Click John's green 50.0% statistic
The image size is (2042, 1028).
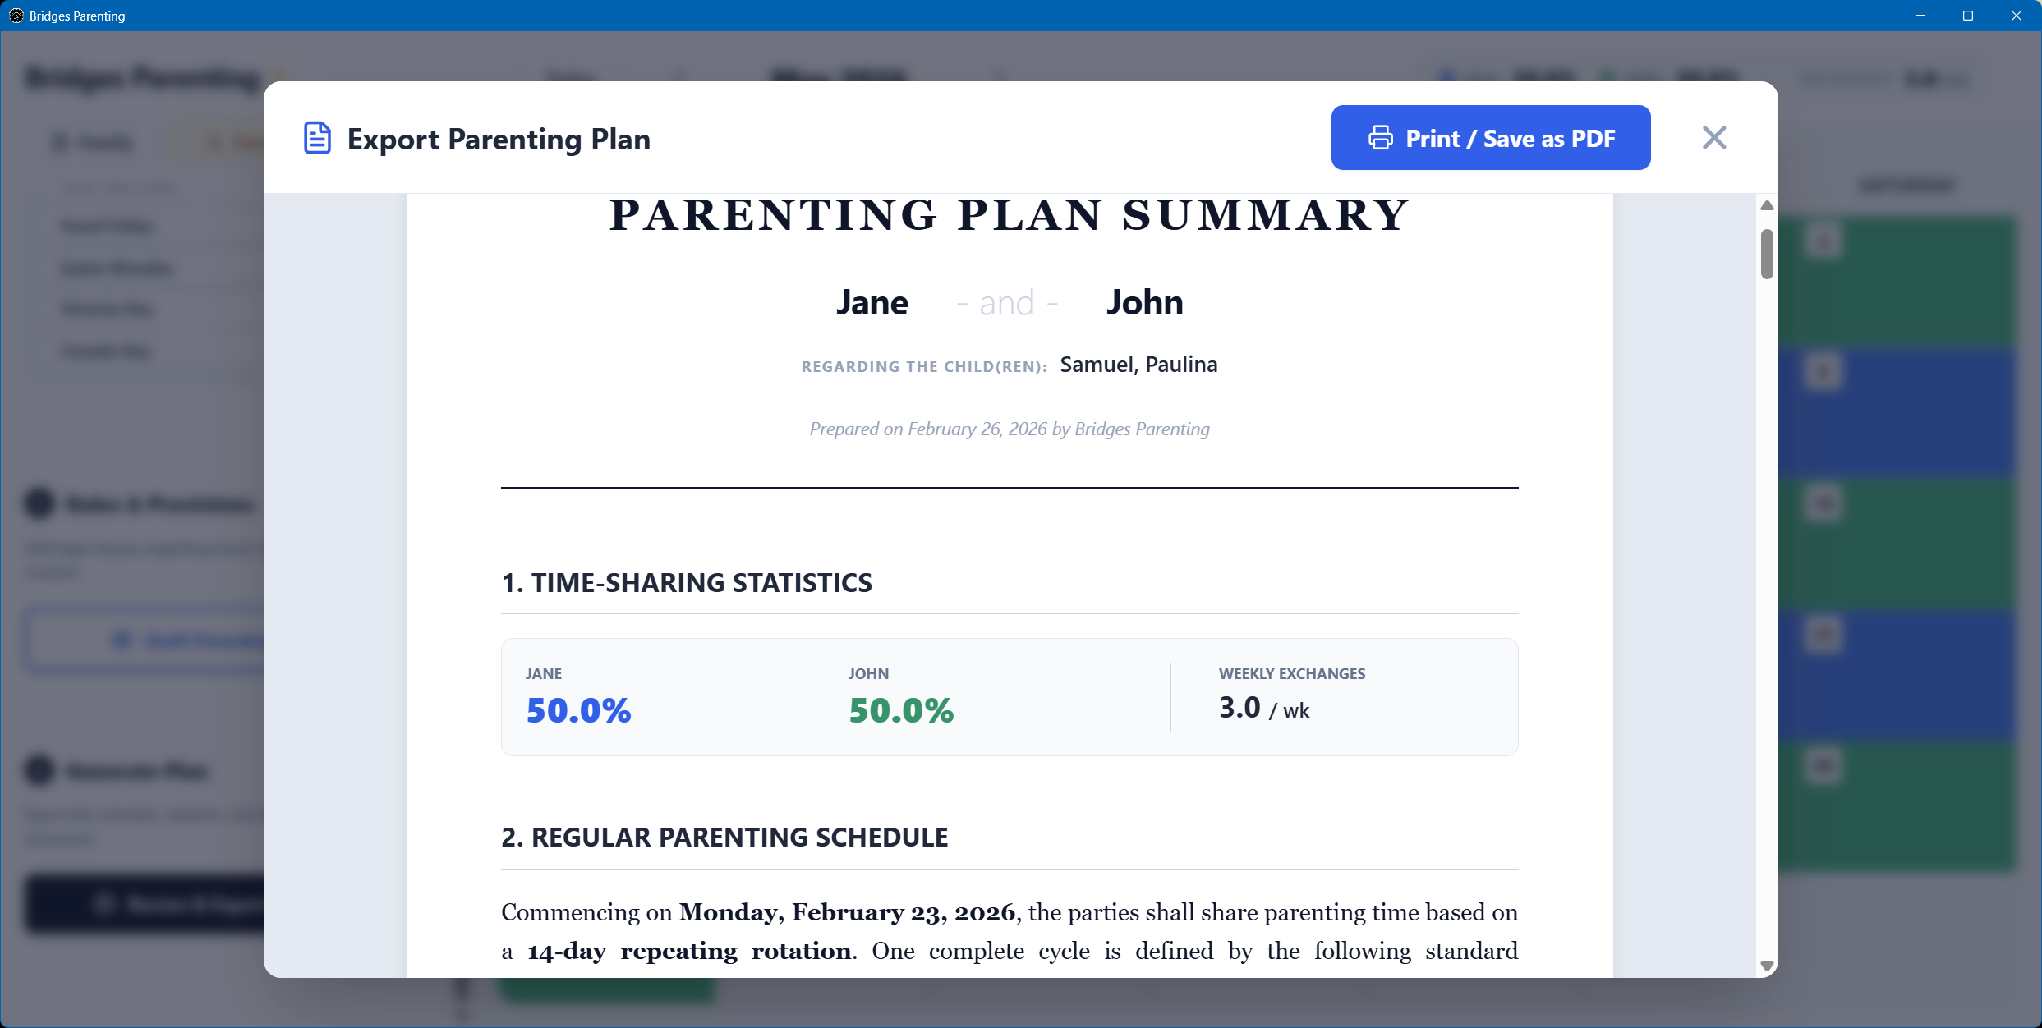tap(901, 710)
